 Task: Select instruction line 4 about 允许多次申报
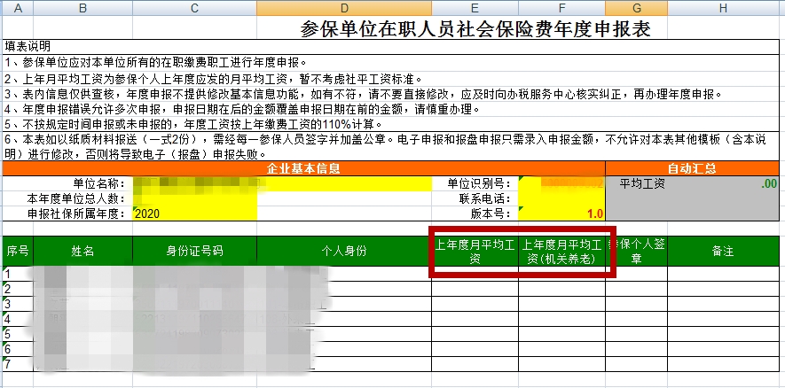(391, 108)
